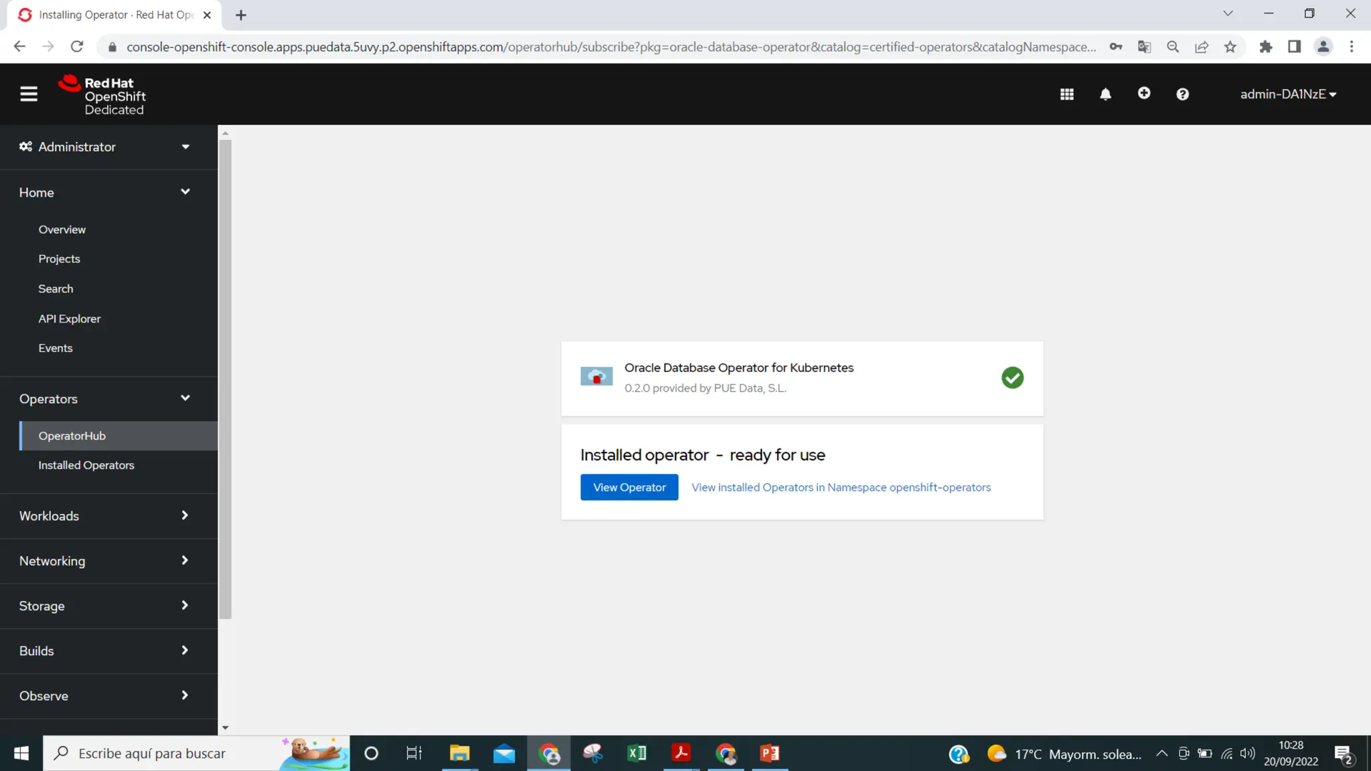Click the notifications bell icon
This screenshot has height=771, width=1371.
(x=1105, y=94)
